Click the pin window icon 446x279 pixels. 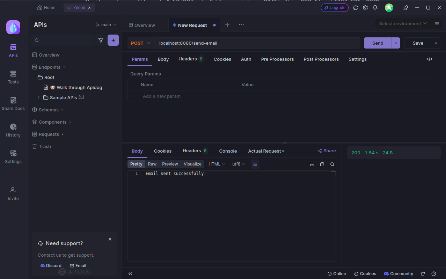(405, 8)
